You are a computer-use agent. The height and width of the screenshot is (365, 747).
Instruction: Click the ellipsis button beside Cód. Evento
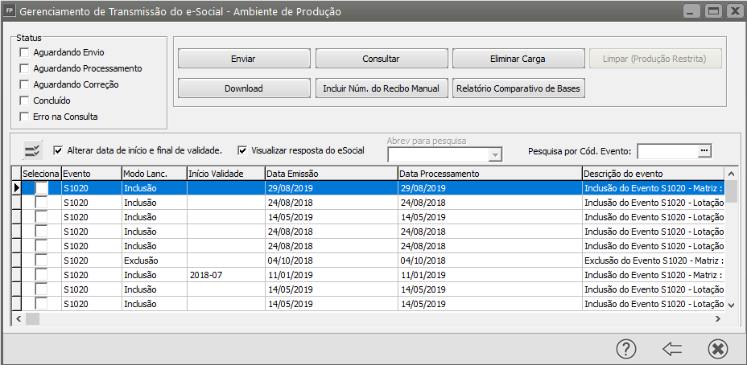pyautogui.click(x=704, y=150)
